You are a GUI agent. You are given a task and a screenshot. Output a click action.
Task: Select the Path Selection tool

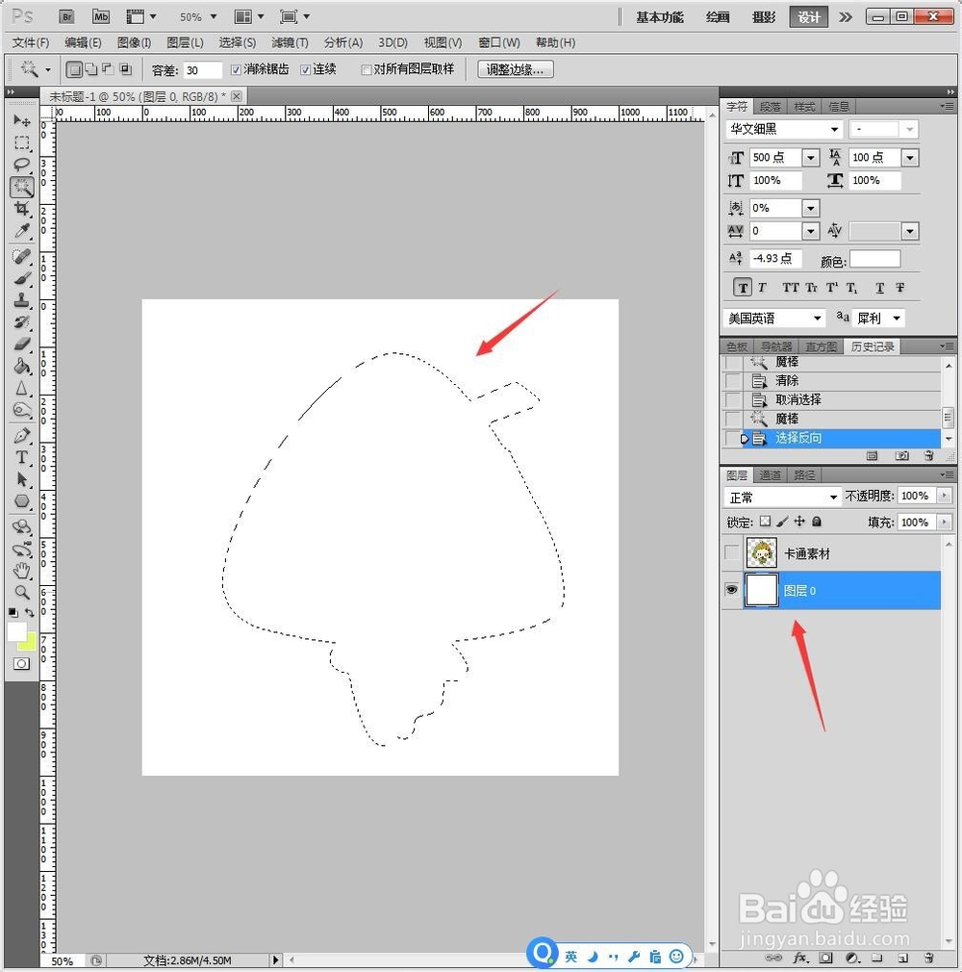click(22, 480)
